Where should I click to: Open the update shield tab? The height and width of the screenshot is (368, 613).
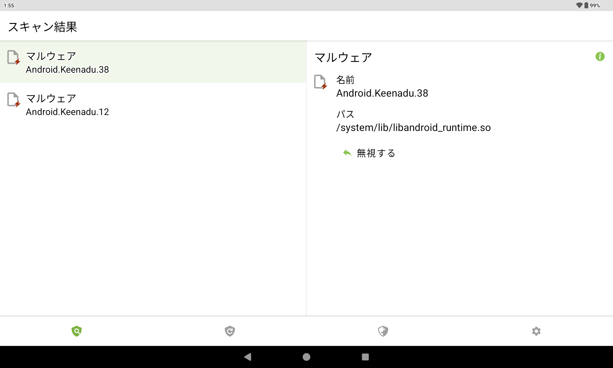point(230,331)
